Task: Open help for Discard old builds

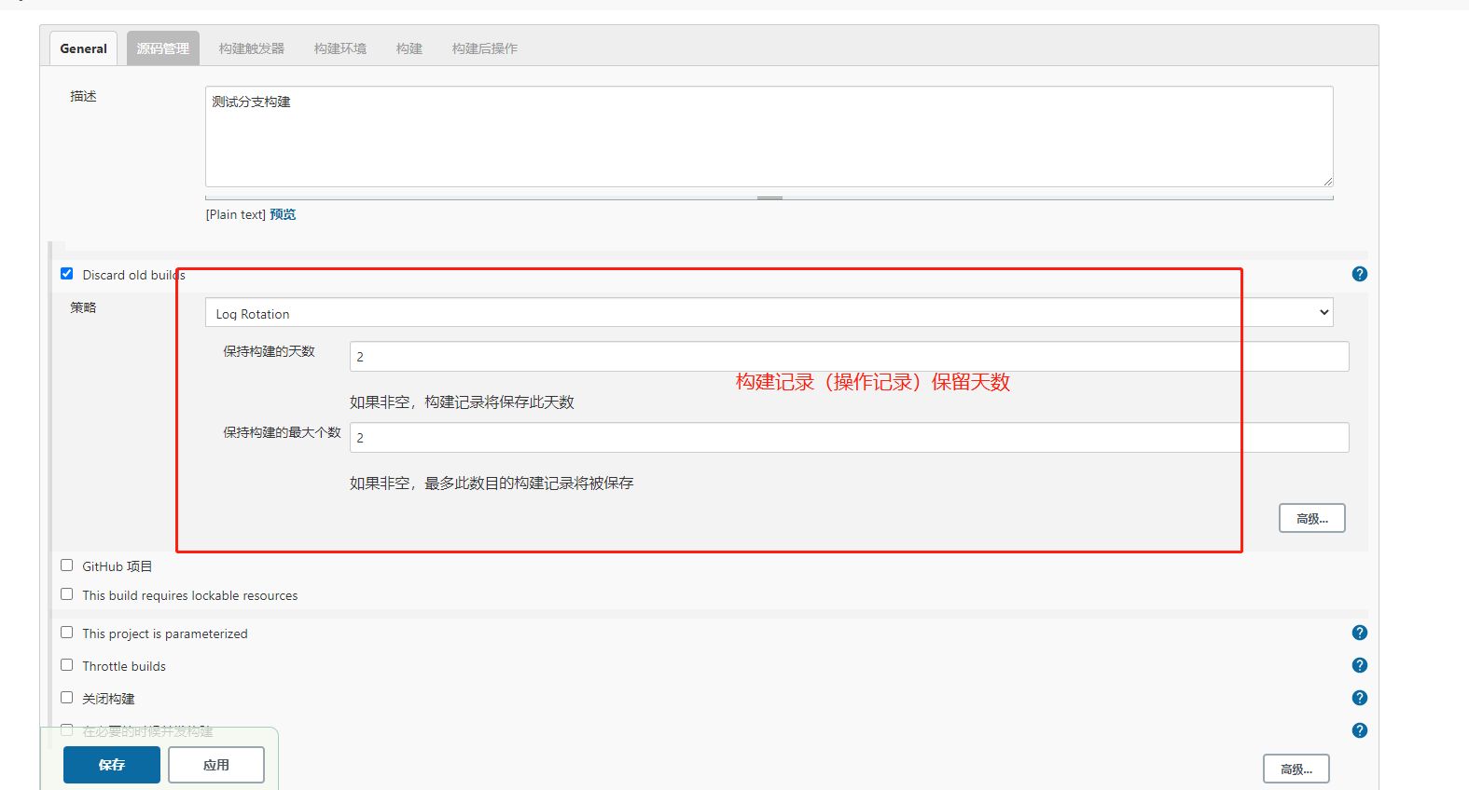Action: point(1359,274)
